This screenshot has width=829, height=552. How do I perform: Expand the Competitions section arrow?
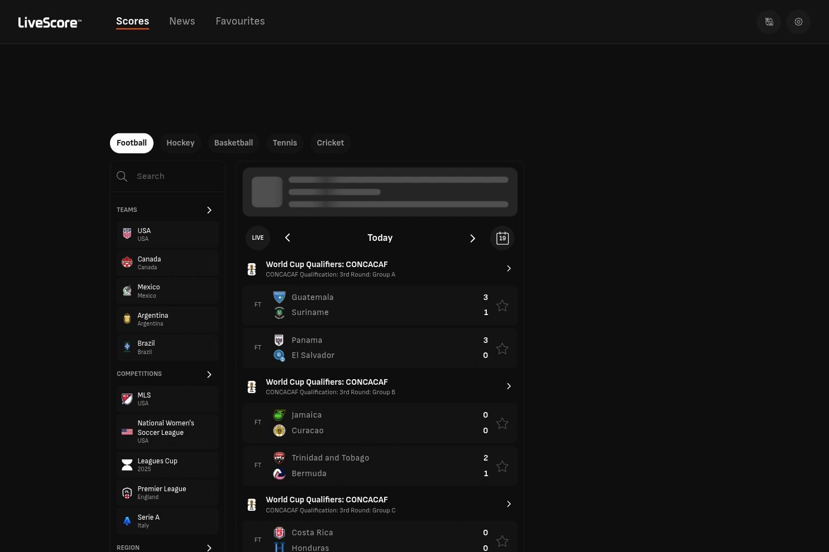click(209, 375)
